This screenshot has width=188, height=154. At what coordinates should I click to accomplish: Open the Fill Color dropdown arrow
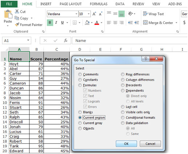[92, 23]
